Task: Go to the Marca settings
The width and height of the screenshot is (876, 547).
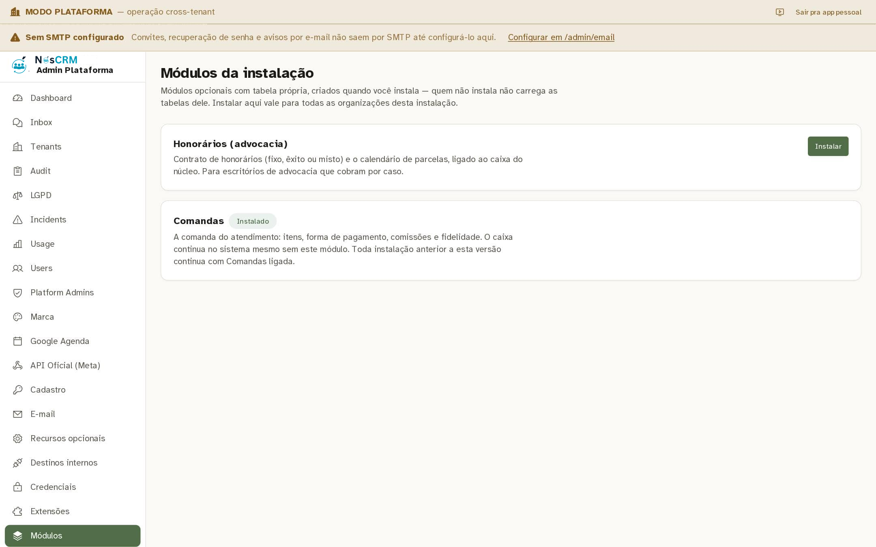Action: 73,317
